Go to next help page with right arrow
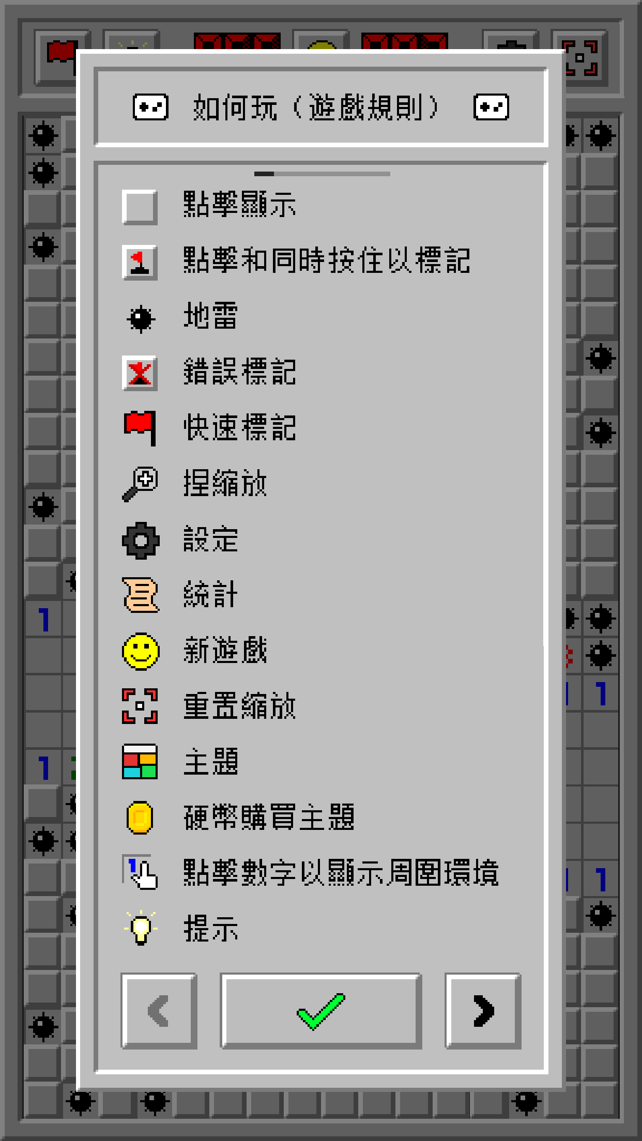642x1141 pixels. click(x=483, y=1011)
